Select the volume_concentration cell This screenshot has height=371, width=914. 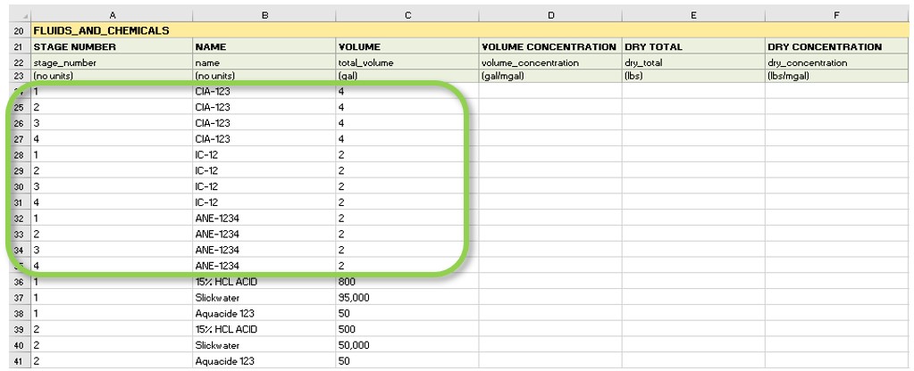[550, 62]
